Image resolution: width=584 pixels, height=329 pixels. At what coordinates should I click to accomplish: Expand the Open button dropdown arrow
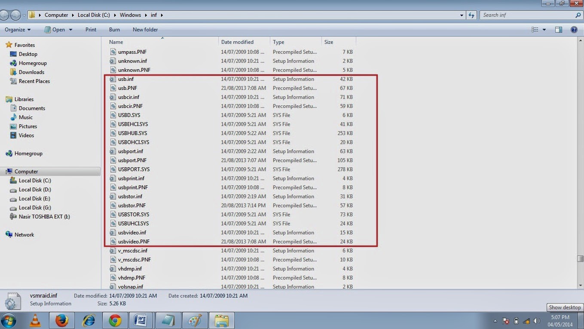click(x=70, y=30)
